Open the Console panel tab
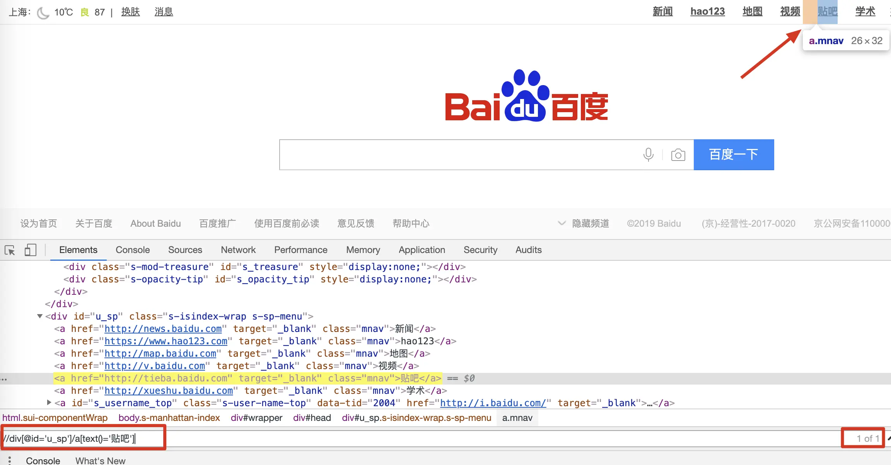Image resolution: width=891 pixels, height=465 pixels. 133,250
